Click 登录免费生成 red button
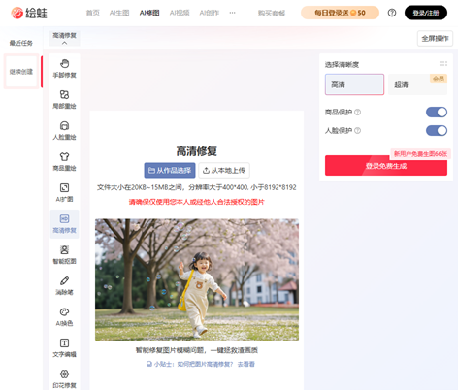The width and height of the screenshot is (458, 390). coord(386,166)
